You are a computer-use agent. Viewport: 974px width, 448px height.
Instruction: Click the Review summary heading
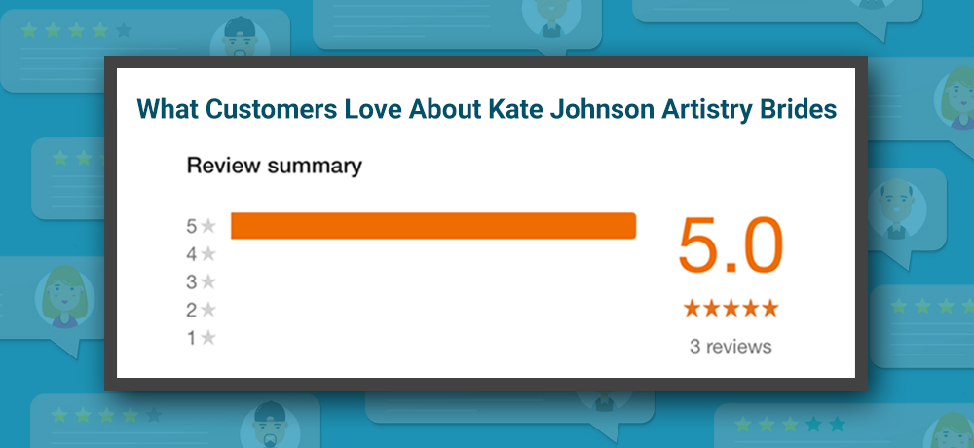[274, 166]
